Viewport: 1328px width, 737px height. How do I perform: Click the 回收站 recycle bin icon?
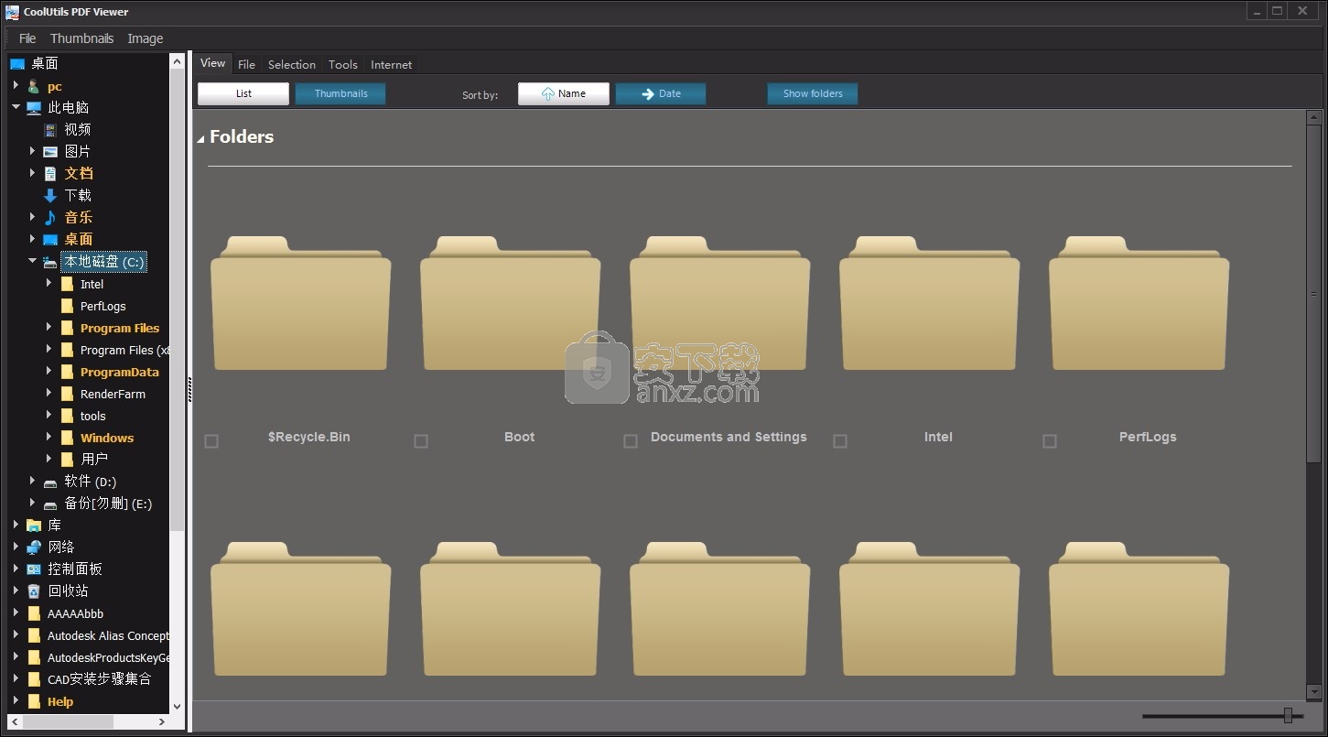click(34, 591)
